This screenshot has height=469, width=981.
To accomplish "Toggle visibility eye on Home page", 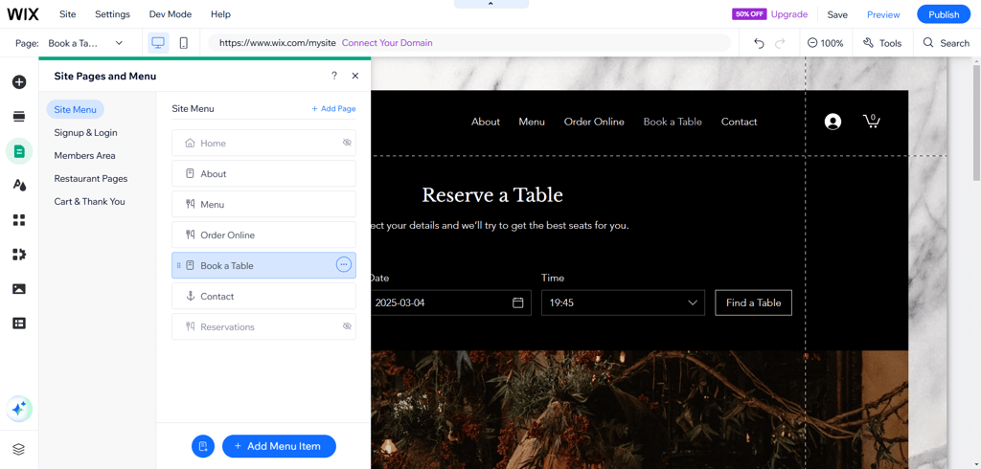I will pos(347,143).
